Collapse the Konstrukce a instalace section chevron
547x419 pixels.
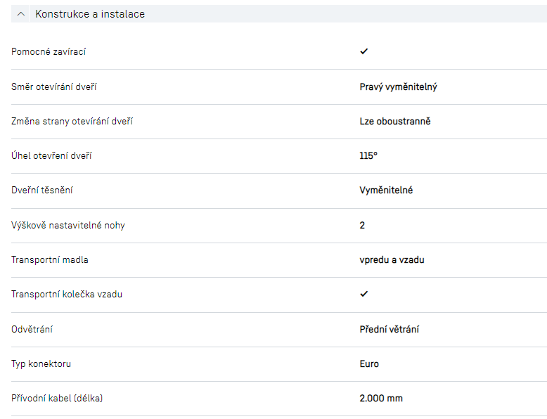22,14
